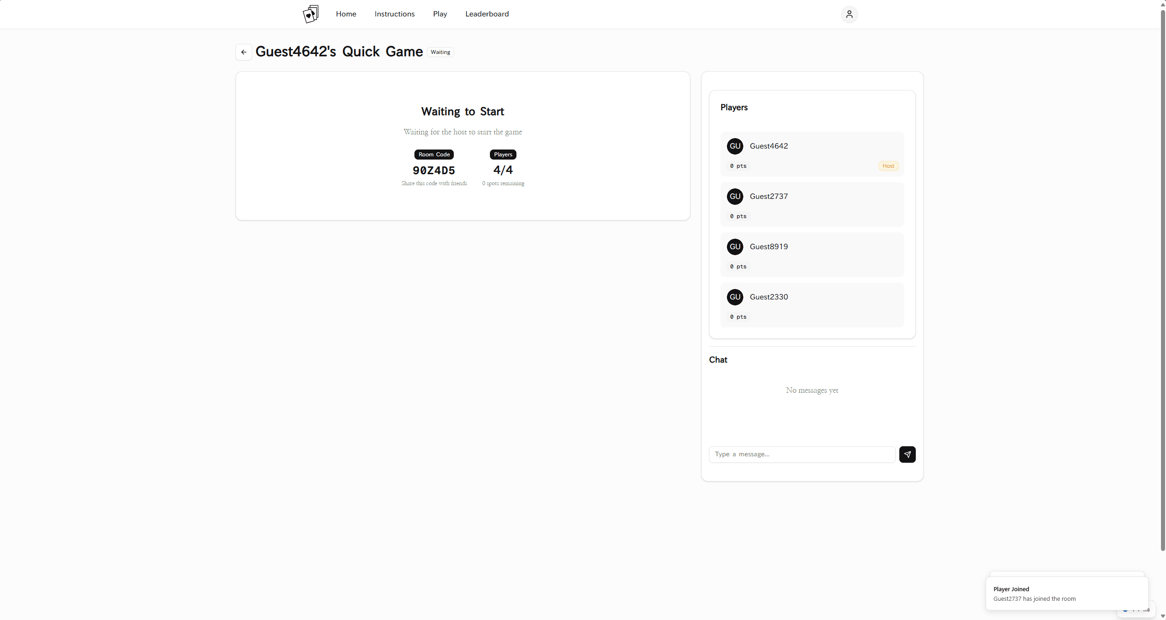The width and height of the screenshot is (1166, 620).
Task: Click the playing cards logo icon
Action: [311, 14]
